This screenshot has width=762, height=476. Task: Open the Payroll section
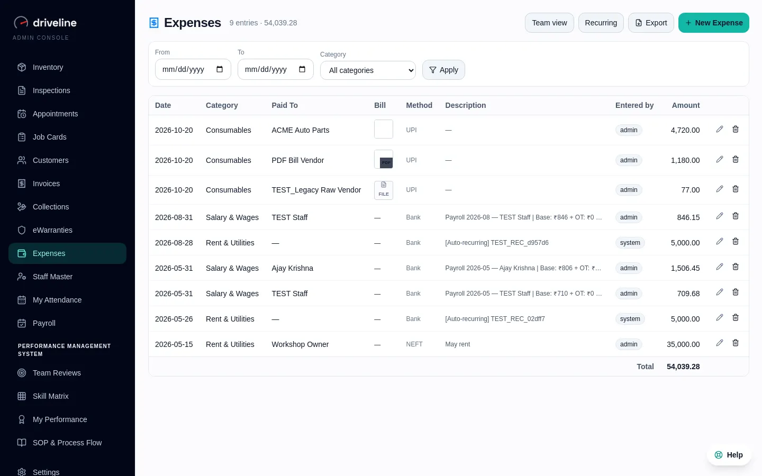click(x=67, y=323)
